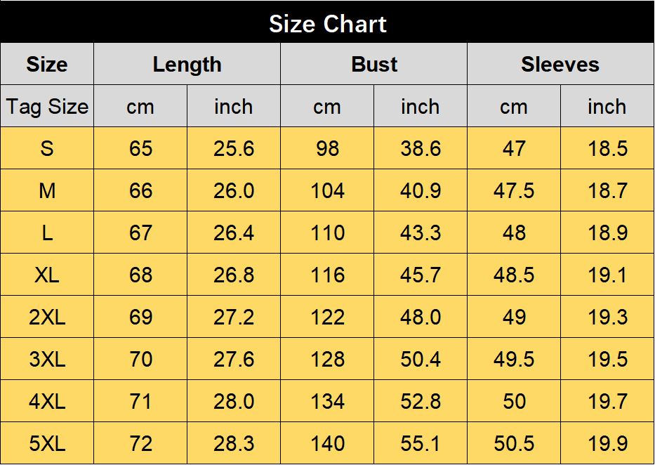Click the 104 bust cm cell
The width and height of the screenshot is (655, 465).
[327, 190]
